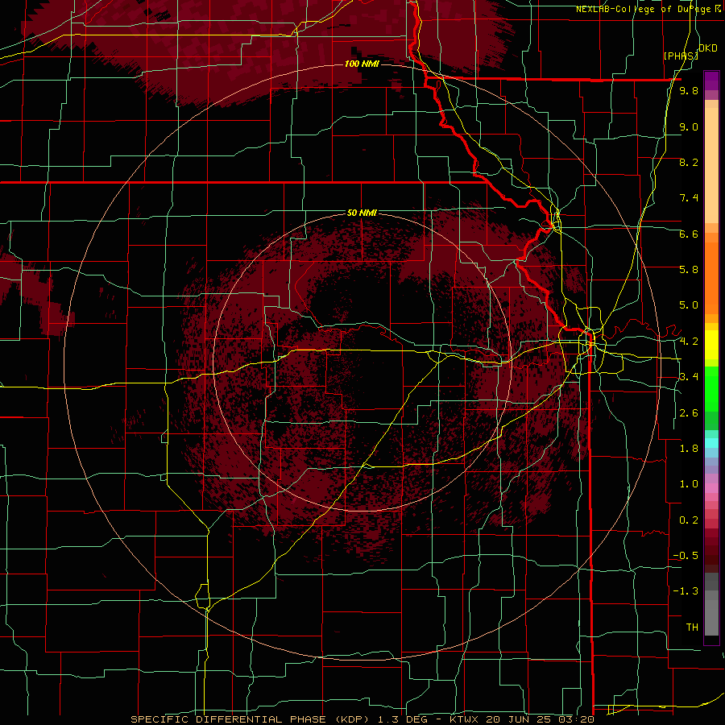Click the 100 NMI range ring label
The width and height of the screenshot is (725, 725).
pos(362,64)
